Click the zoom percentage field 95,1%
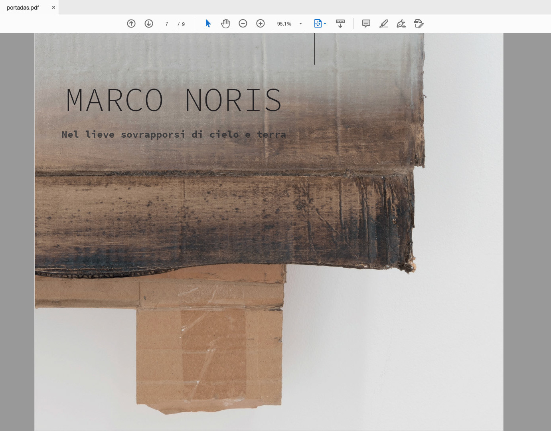The width and height of the screenshot is (551, 431). 284,24
